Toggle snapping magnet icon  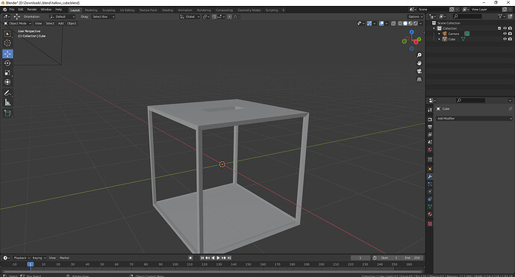click(x=214, y=16)
